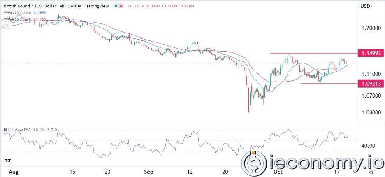The image size is (385, 177).
Task: Click the RSI 40.00 axis level
Action: pos(369,146)
